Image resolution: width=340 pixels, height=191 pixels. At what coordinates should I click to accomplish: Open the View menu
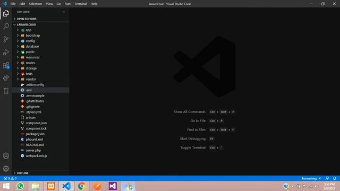click(49, 4)
